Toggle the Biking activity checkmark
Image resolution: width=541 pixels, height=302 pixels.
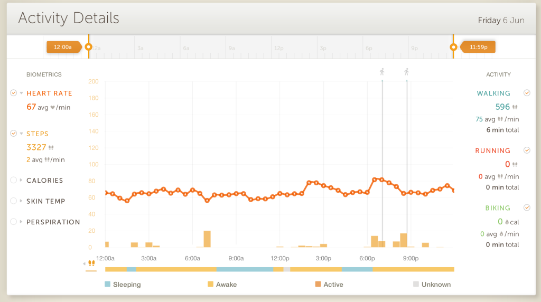(527, 207)
